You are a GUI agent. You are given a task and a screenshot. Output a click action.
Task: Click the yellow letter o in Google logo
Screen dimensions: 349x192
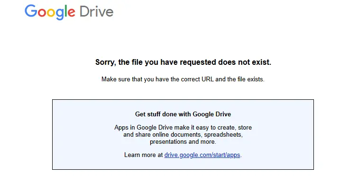51,13
